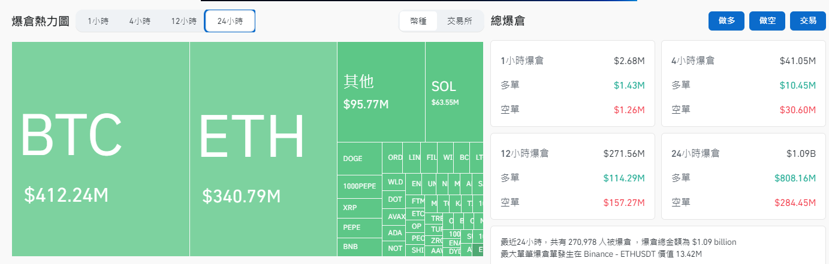Open the 交易 button
The height and width of the screenshot is (264, 829).
808,20
